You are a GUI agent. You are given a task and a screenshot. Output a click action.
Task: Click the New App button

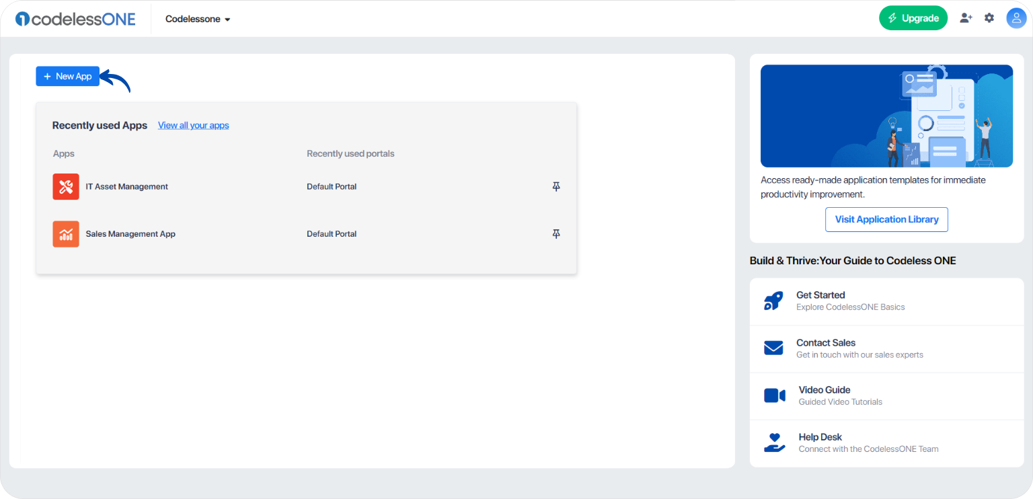coord(68,77)
